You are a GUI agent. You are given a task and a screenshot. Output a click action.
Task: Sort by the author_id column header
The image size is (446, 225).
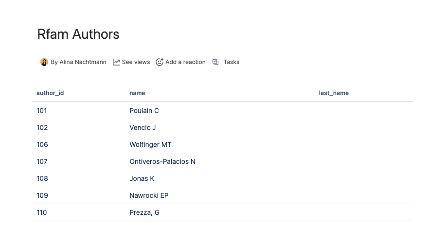(x=50, y=93)
